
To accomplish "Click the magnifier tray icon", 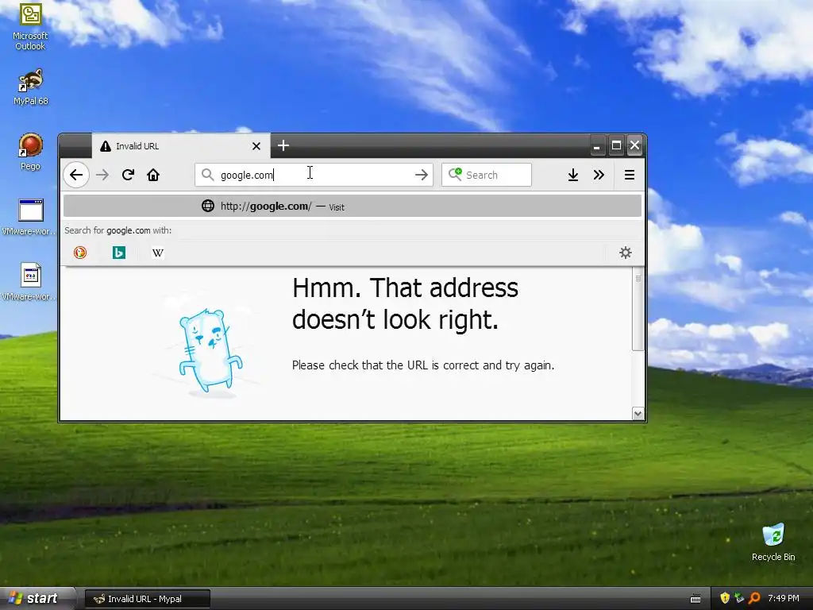I will tap(754, 598).
